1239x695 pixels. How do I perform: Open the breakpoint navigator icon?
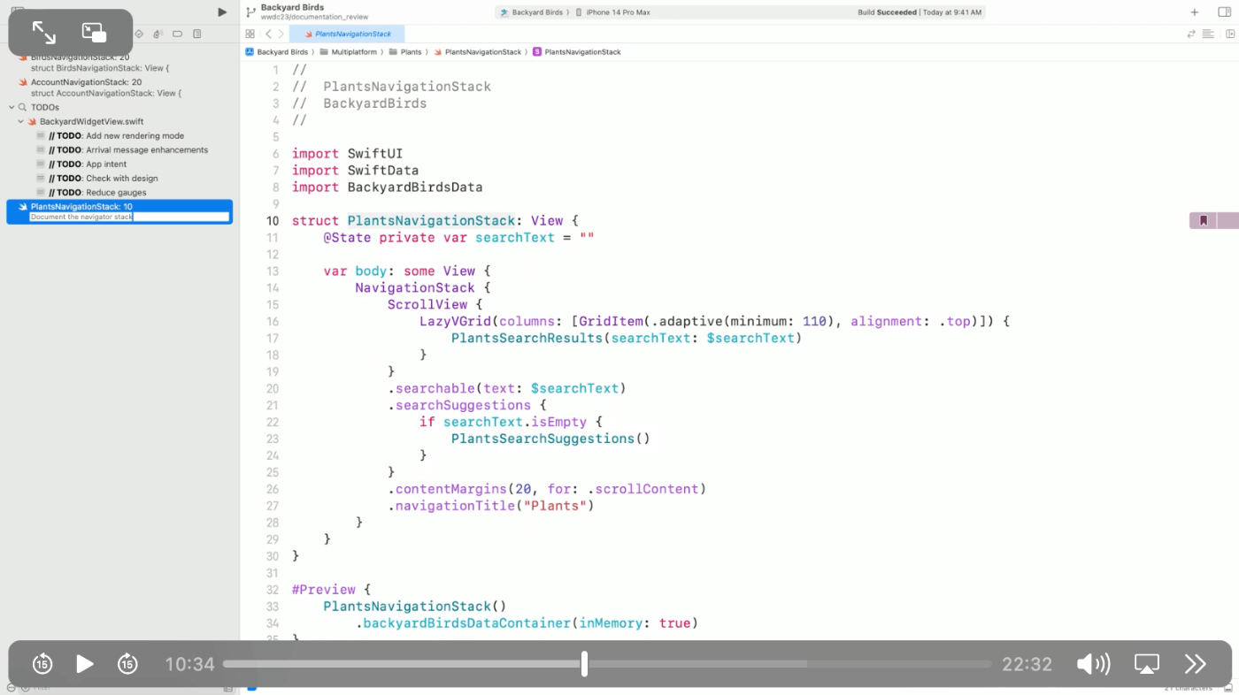(177, 34)
